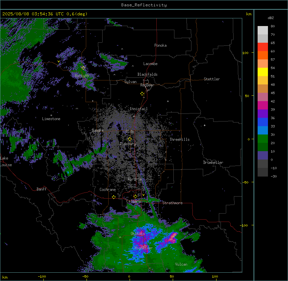Click the -50 tick on the right axis
The width and height of the screenshot is (288, 281).
click(x=245, y=182)
